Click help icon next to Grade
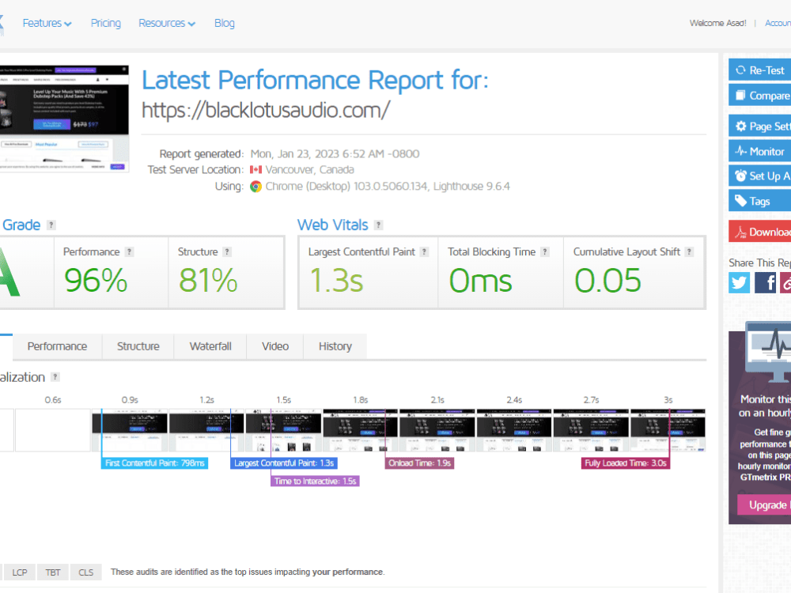 click(51, 225)
